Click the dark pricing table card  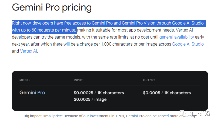[x=110, y=91]
